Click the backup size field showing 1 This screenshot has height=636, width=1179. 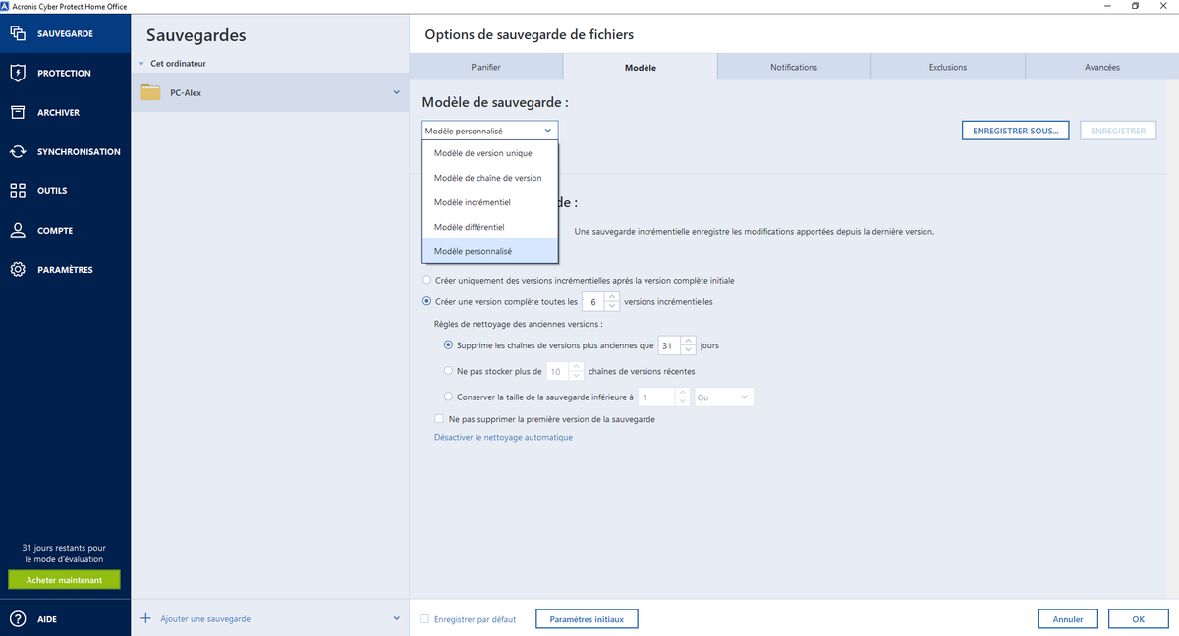point(656,397)
